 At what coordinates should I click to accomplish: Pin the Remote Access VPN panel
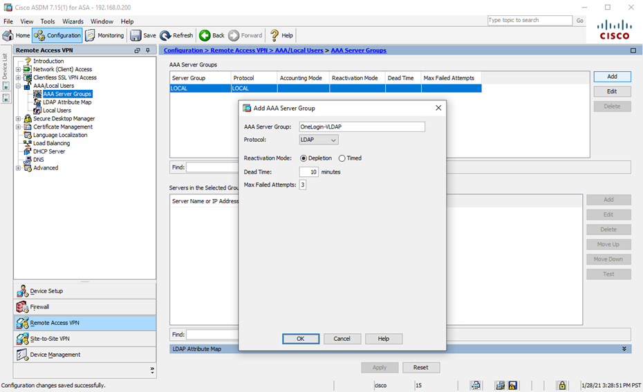(x=148, y=50)
